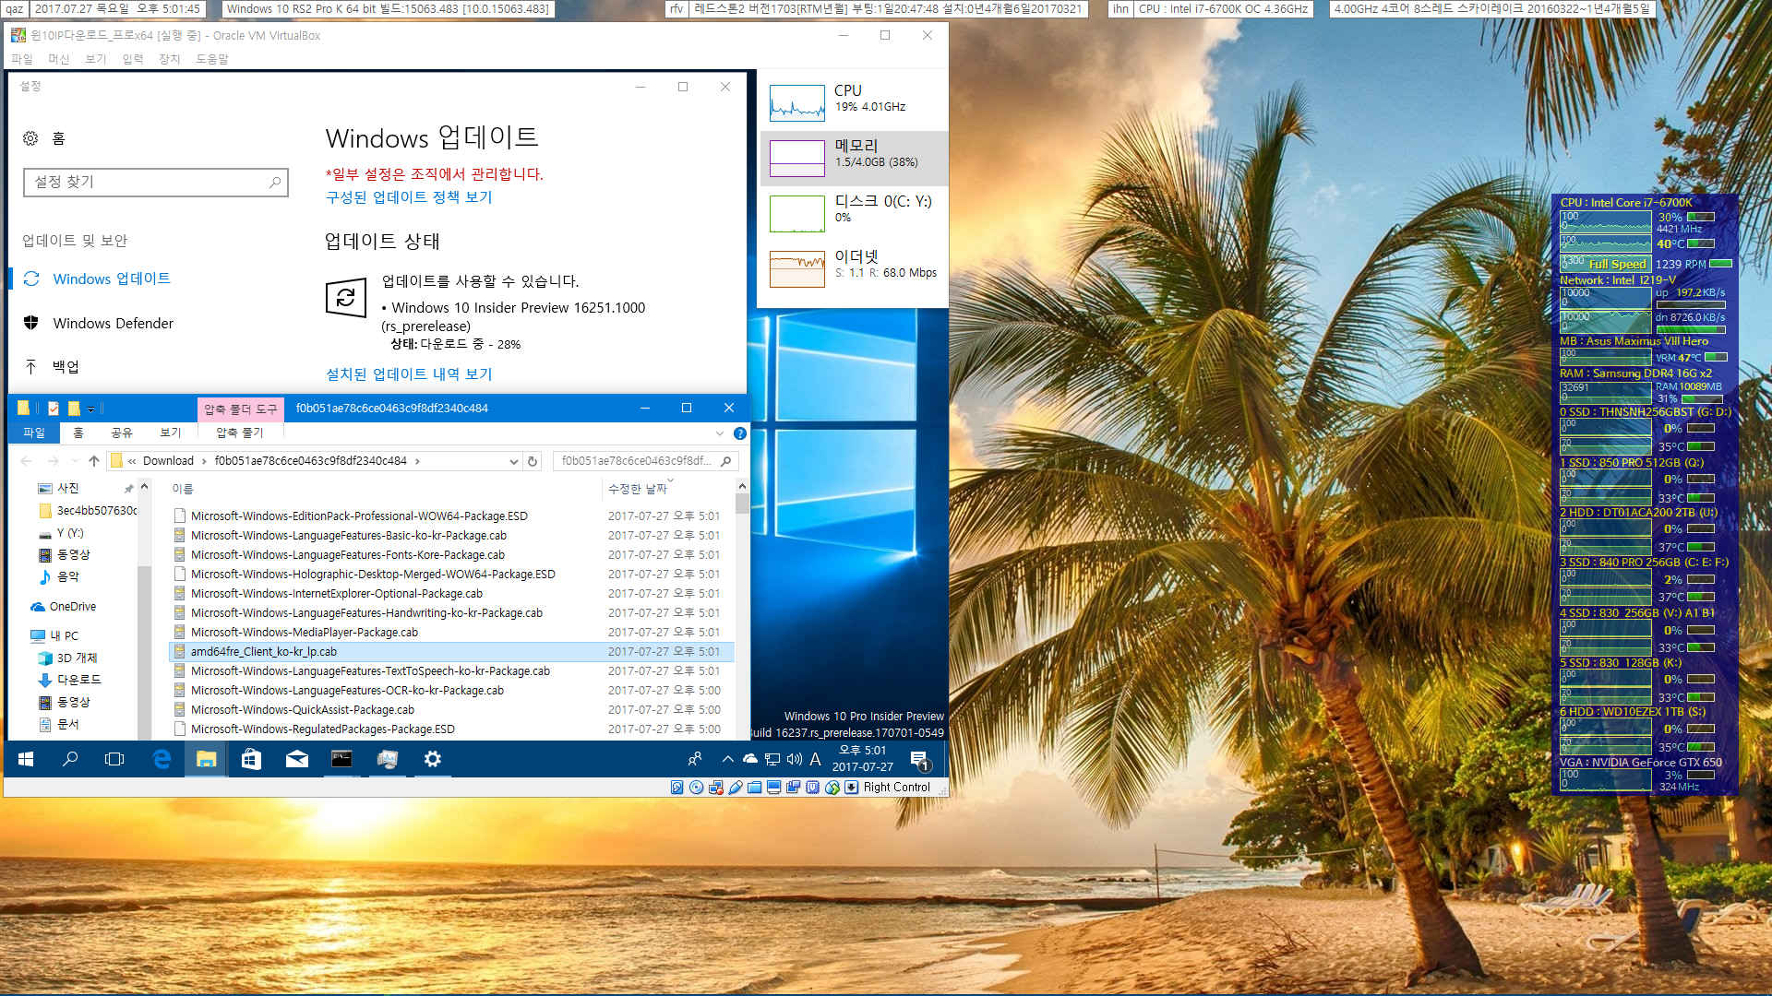The image size is (1772, 996).
Task: Select 다운로드 in navigation pane
Action: pyautogui.click(x=78, y=680)
